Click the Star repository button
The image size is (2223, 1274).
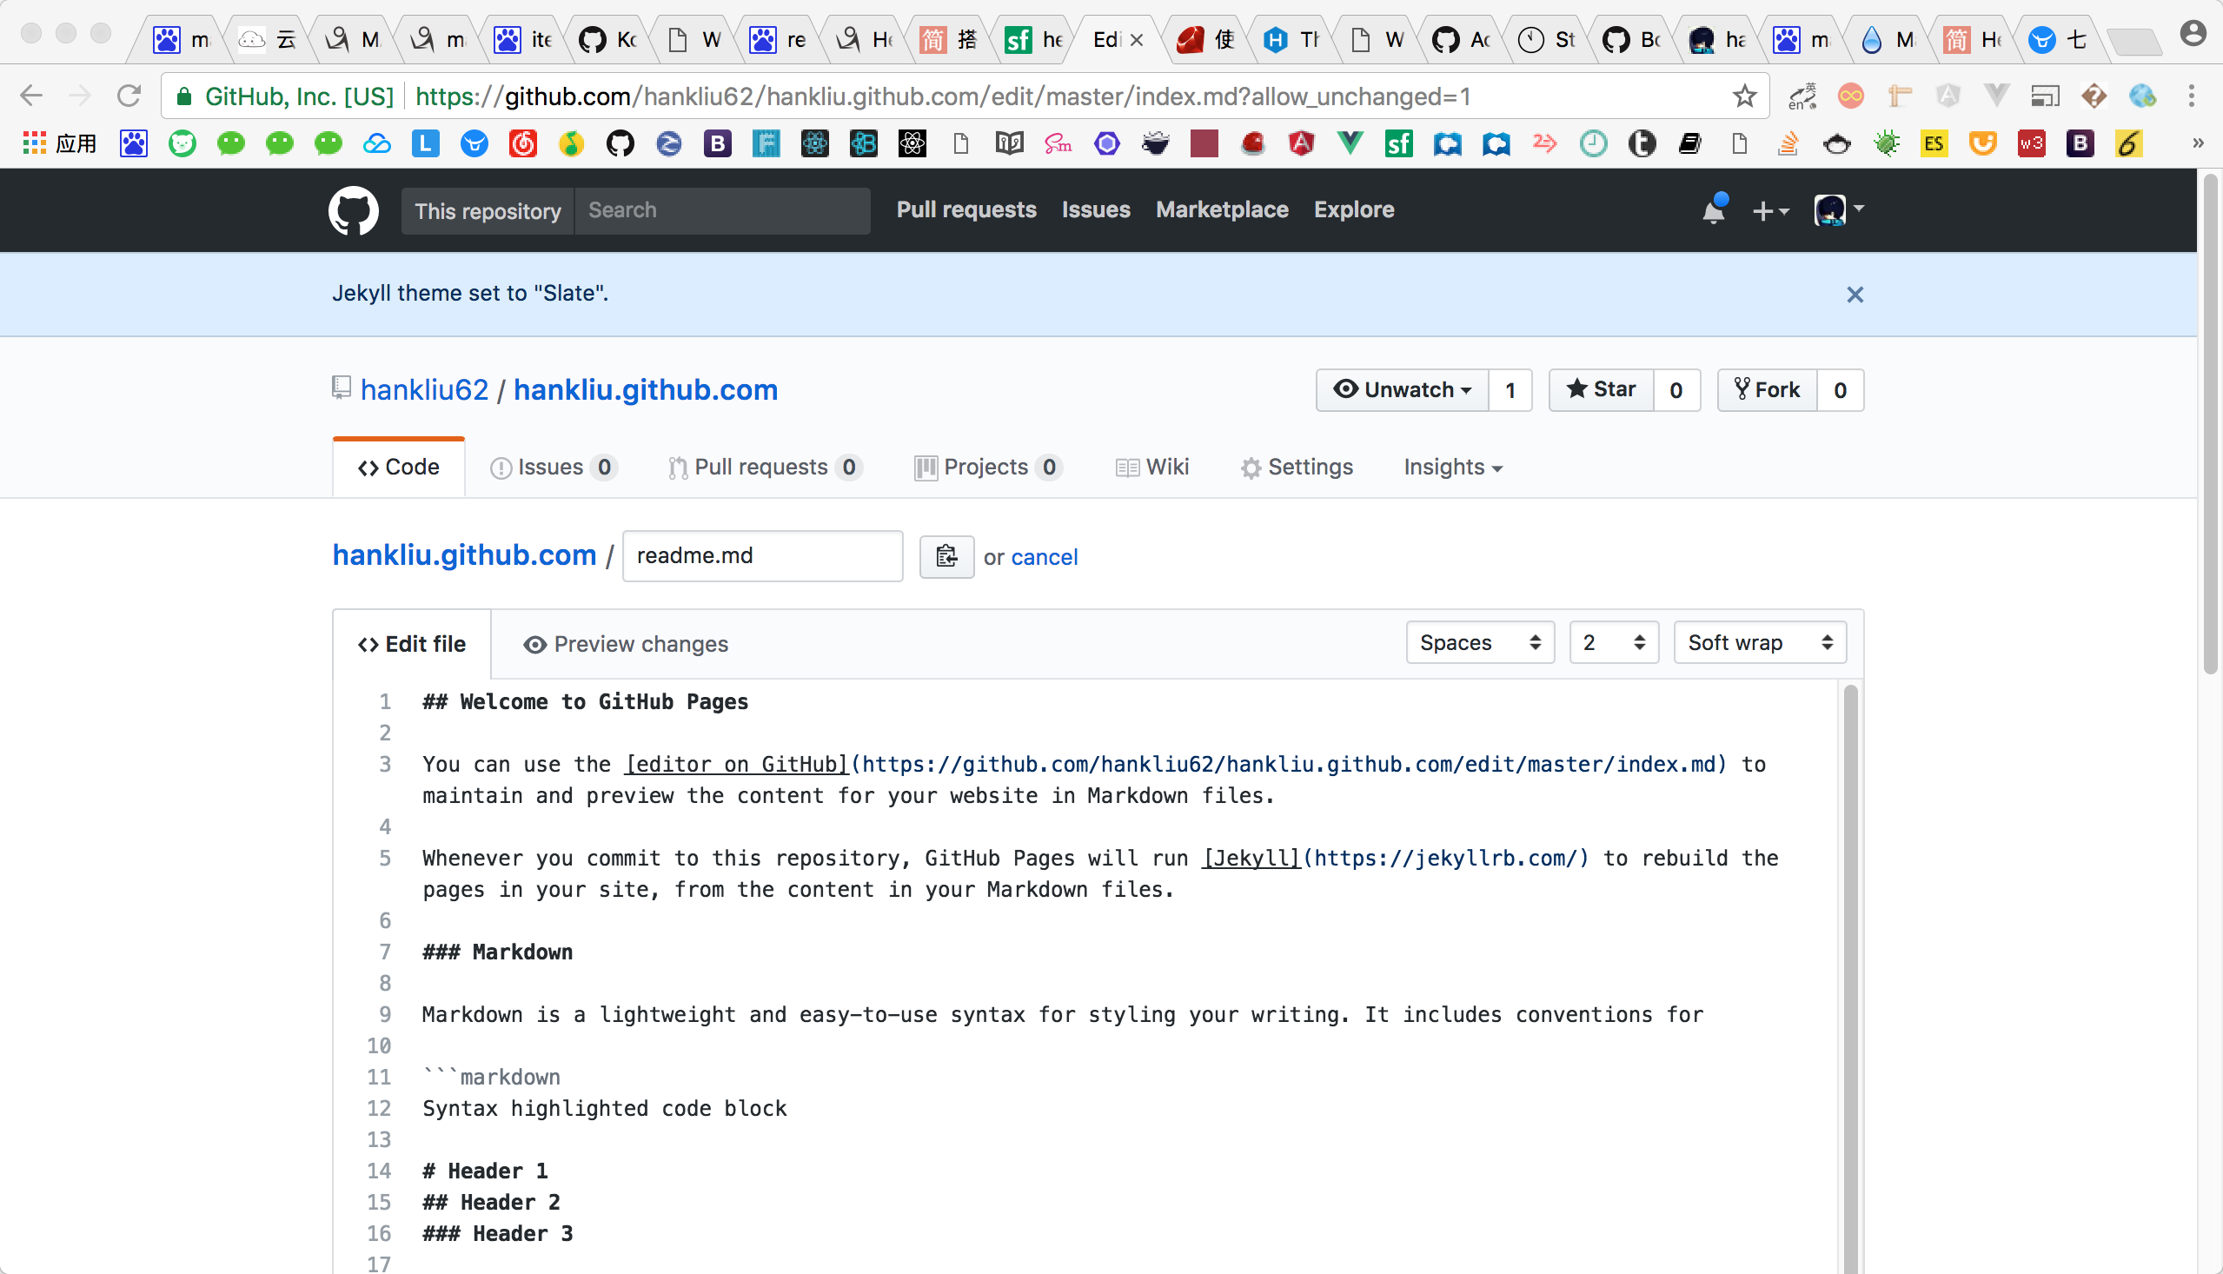[1601, 389]
